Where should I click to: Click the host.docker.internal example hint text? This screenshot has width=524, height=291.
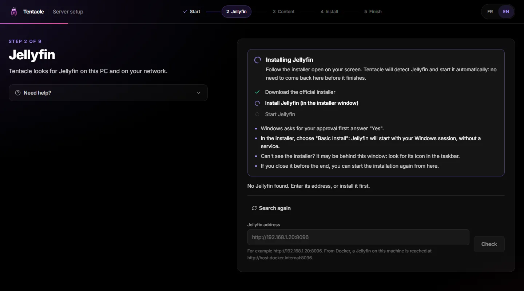pos(339,254)
